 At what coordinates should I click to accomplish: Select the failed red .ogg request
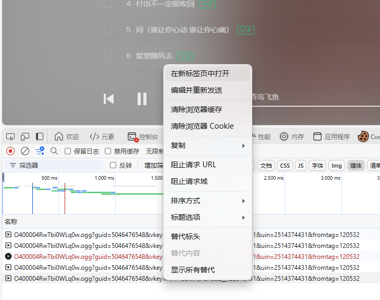click(x=191, y=257)
